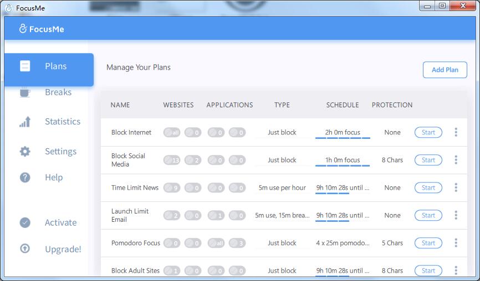This screenshot has height=281, width=480.
Task: Click the WEBSITES column header
Action: pyautogui.click(x=178, y=105)
